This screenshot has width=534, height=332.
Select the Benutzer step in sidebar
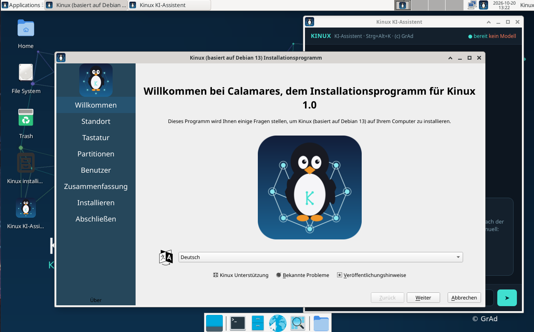pyautogui.click(x=96, y=170)
